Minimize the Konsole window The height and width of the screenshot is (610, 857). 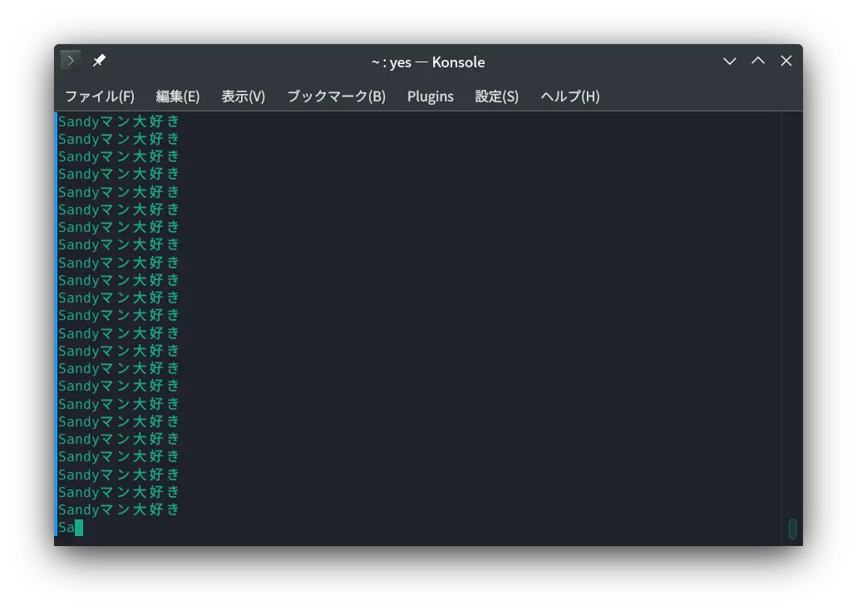click(x=729, y=61)
